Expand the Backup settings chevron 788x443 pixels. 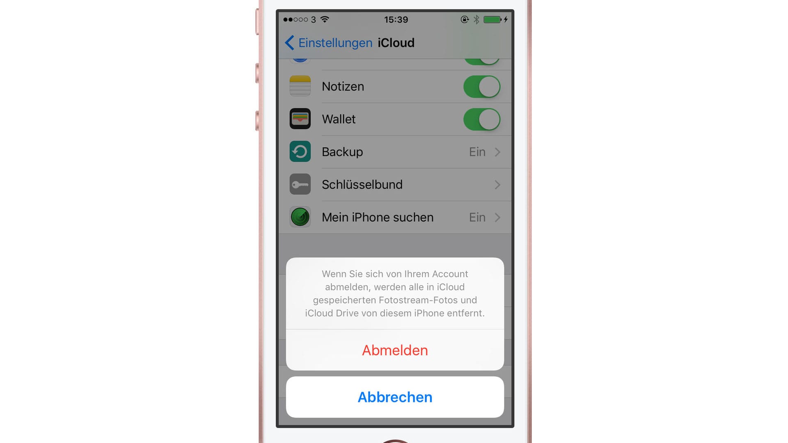click(498, 152)
